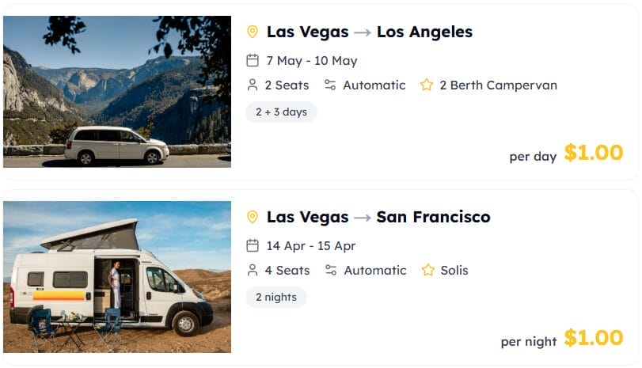
Task: Open the Las Vegas to San Francisco listing title
Action: [x=378, y=217]
